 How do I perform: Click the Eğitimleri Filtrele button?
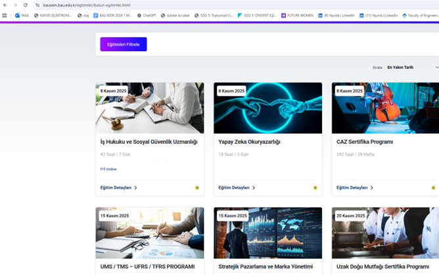124,44
